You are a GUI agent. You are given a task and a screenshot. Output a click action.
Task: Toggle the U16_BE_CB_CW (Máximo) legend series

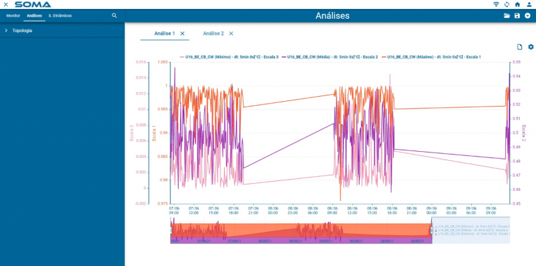(x=431, y=57)
